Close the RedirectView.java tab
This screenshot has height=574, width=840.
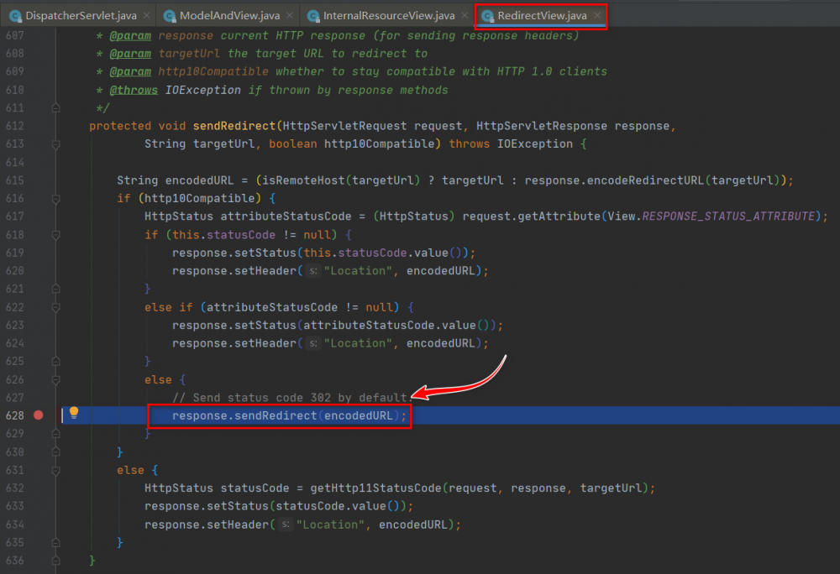point(597,16)
